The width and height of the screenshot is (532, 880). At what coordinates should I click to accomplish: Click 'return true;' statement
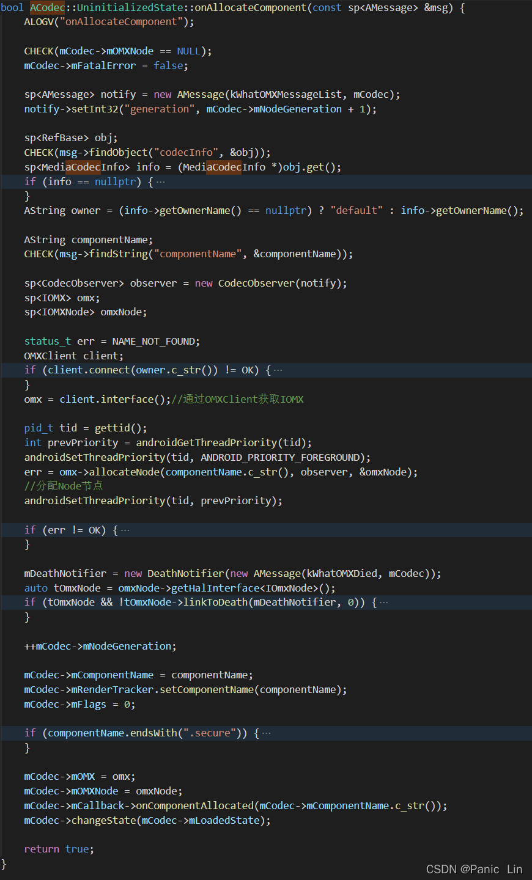59,849
